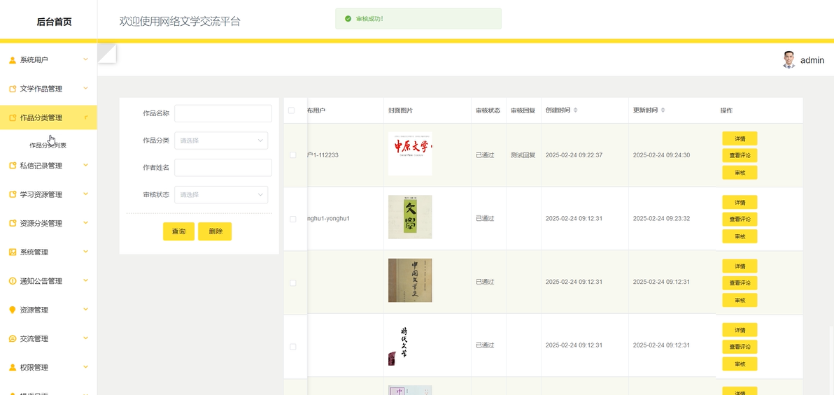The height and width of the screenshot is (395, 834).
Task: Click the admin avatar picture
Action: pyautogui.click(x=789, y=59)
